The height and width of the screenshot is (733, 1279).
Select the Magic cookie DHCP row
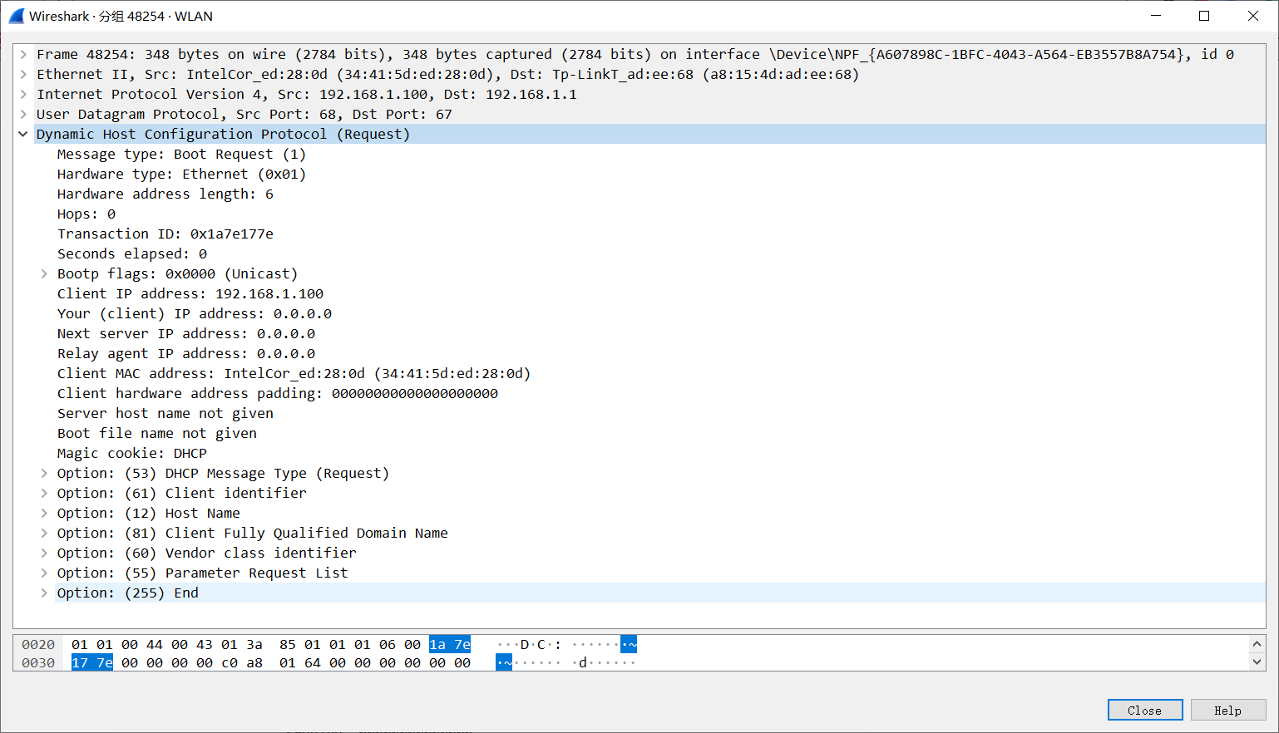131,454
